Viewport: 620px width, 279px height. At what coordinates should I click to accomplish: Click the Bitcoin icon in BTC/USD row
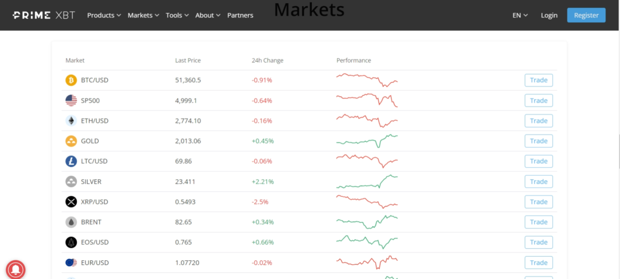click(x=71, y=80)
